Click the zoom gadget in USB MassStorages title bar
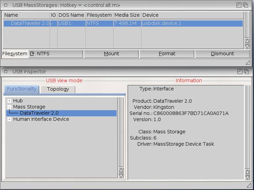254x190 pixels. point(239,5)
